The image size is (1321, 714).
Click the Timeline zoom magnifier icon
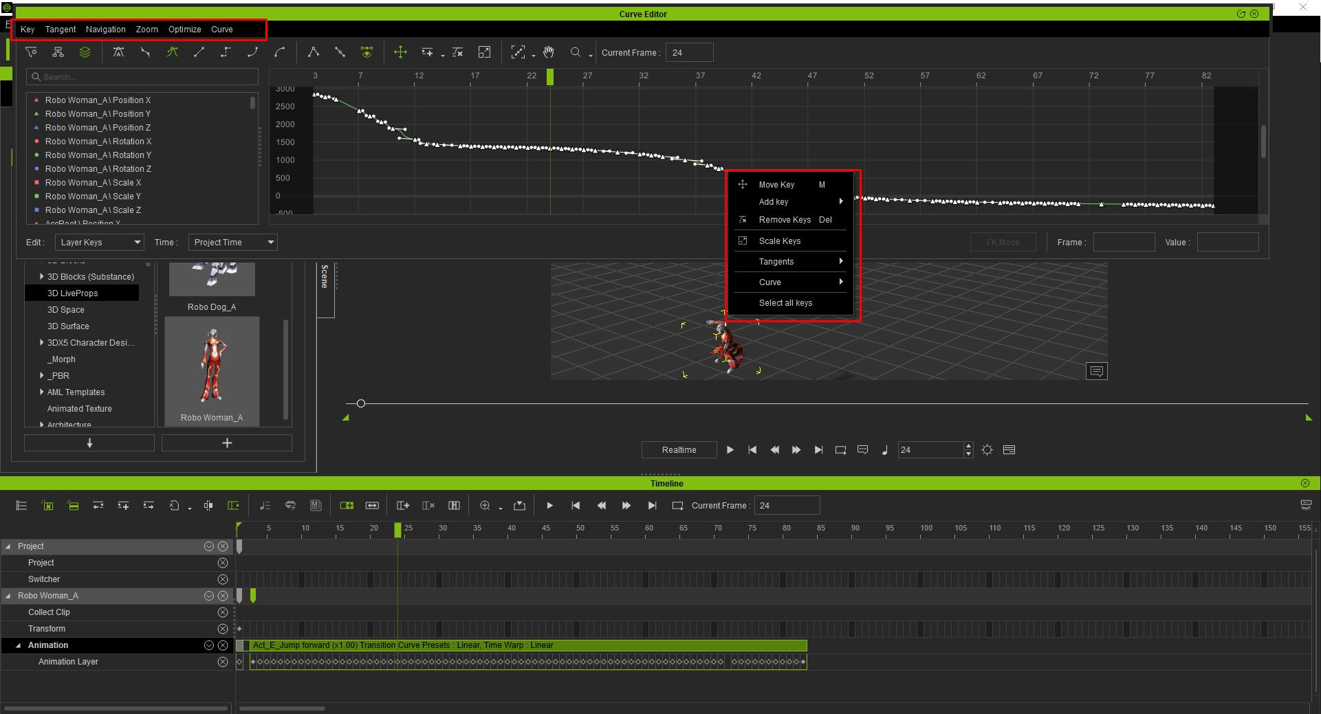[x=485, y=506]
